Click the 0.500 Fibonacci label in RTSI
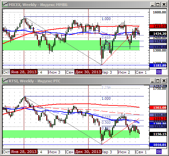Screen dimensions: 169x156 106,123
